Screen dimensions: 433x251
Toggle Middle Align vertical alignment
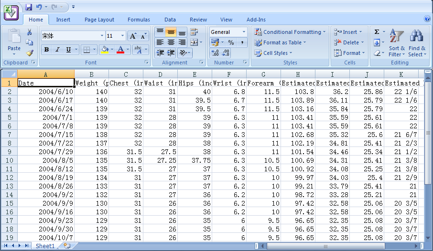tap(171, 32)
